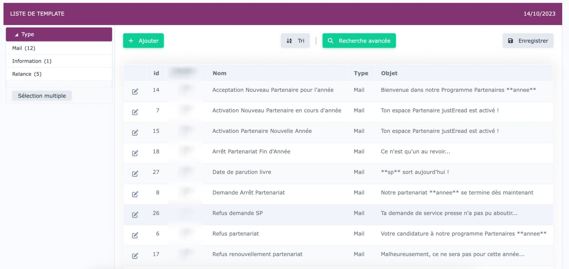Click edit icon for Arrêt Partenariat Fin d'Année
Screen dimensions: 569x269
pyautogui.click(x=135, y=153)
